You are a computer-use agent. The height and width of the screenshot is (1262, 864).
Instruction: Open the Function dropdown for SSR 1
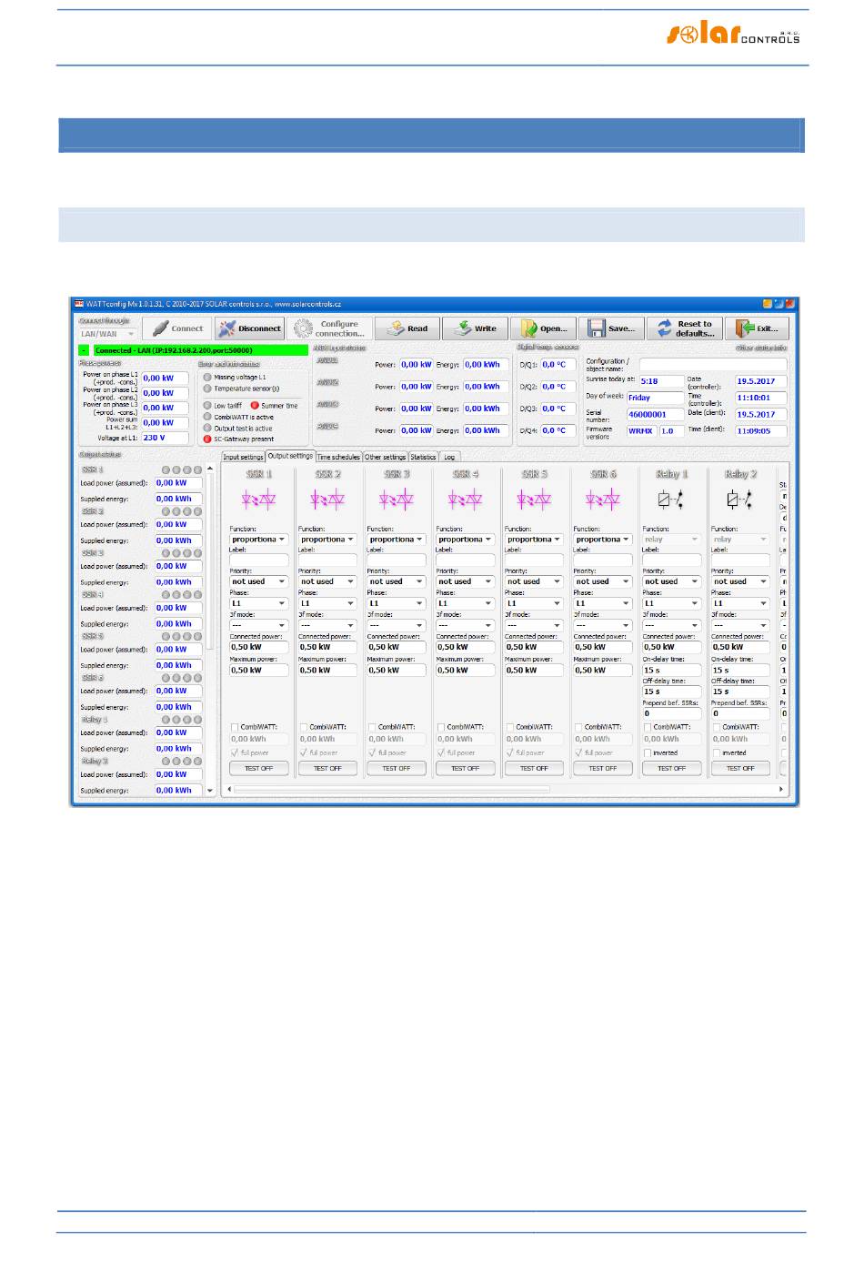tap(259, 540)
